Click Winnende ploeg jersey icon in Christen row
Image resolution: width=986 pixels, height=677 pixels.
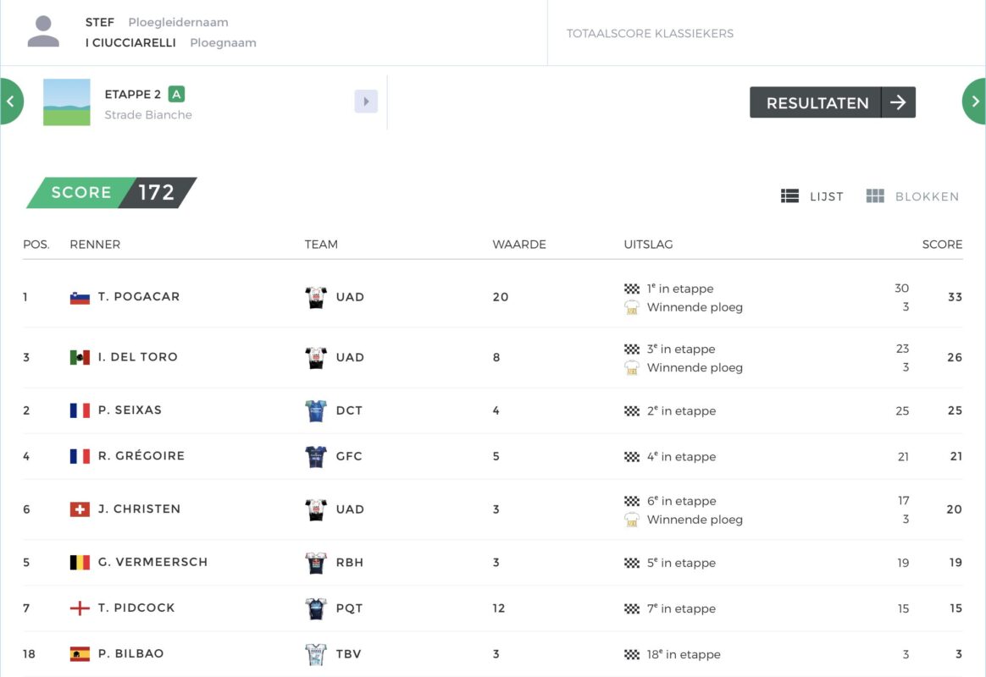click(632, 520)
